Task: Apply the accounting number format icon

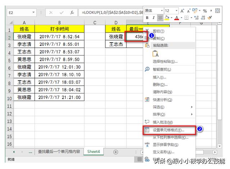Action: pos(195,10)
